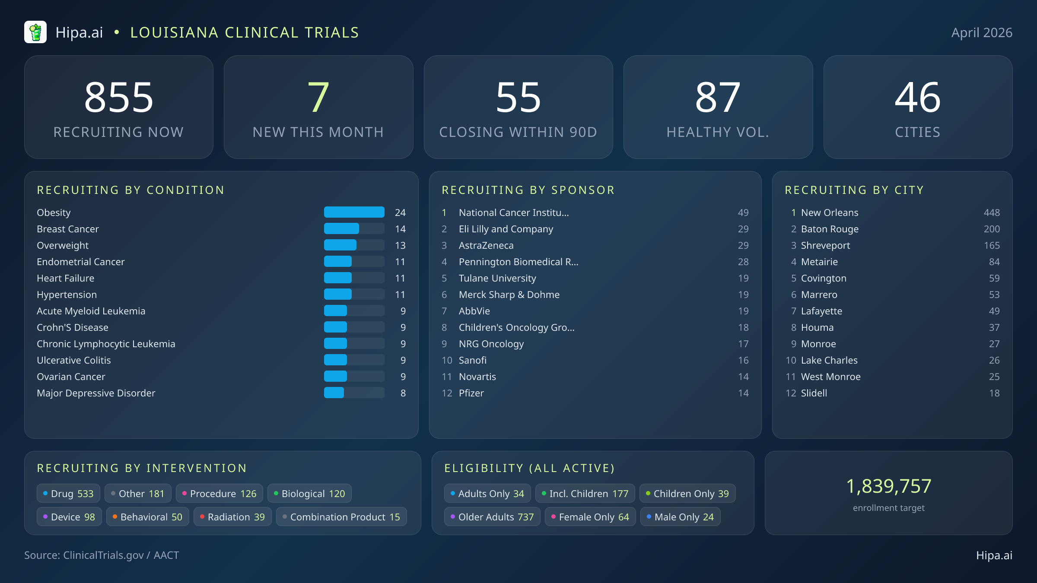Click the Major Depressive Disorder progress bar
Screen dimensions: 1037x583
tap(354, 393)
